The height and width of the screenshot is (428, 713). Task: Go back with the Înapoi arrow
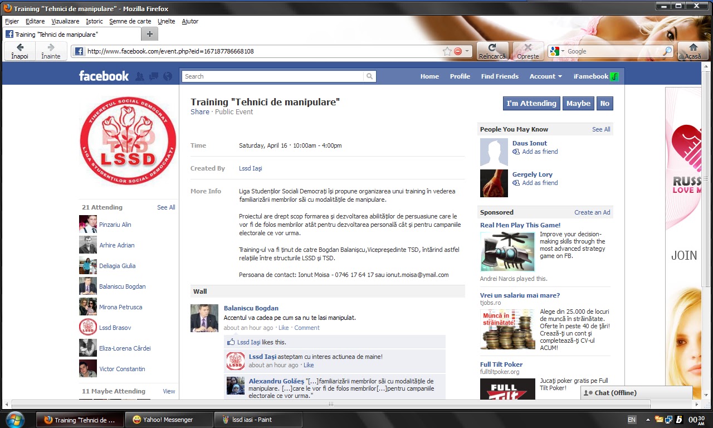[x=19, y=51]
